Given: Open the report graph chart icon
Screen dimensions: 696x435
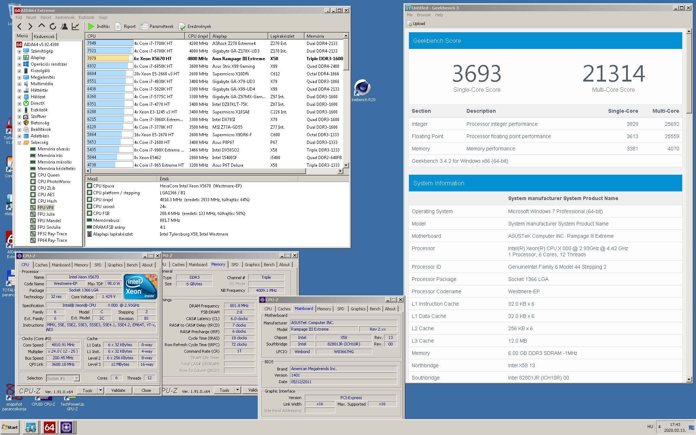Looking at the screenshot, I should (x=75, y=26).
